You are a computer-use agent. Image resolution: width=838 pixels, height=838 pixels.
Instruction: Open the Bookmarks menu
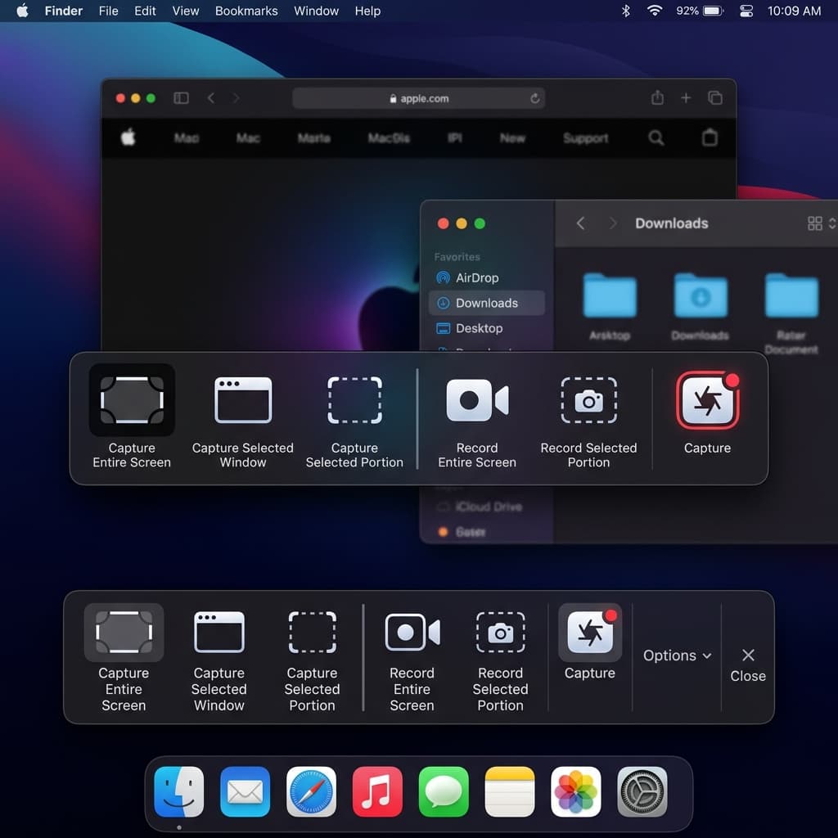click(x=246, y=11)
